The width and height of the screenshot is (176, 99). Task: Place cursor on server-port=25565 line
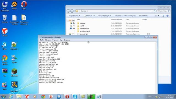[48, 53]
